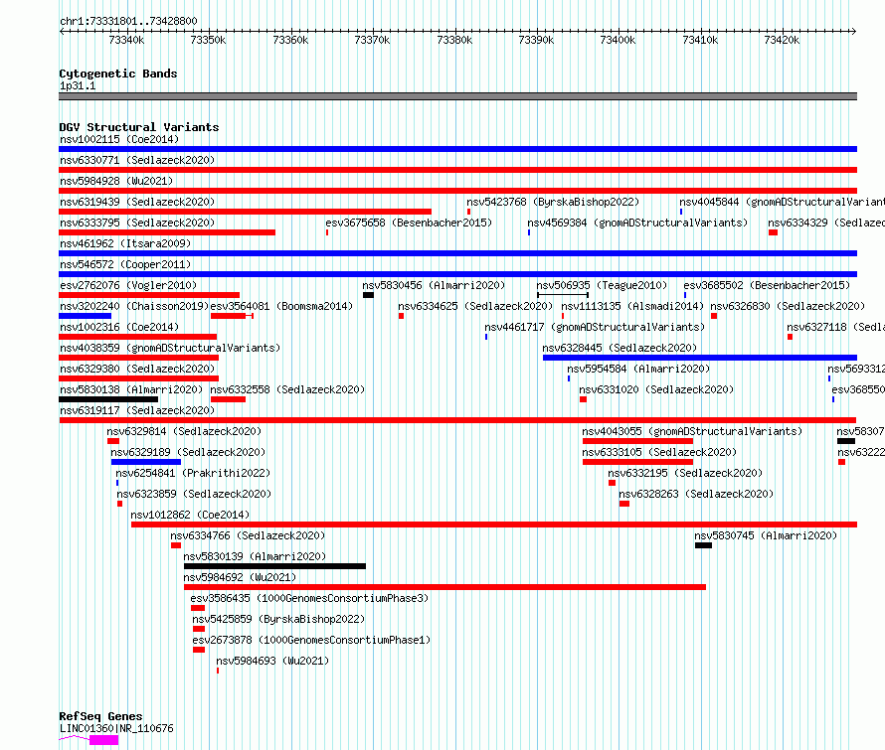Click the black nsv5830456 glyph

pyautogui.click(x=368, y=295)
